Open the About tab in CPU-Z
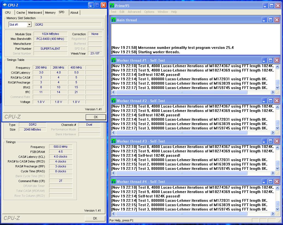Screen dimensions: 283x225 74,13
